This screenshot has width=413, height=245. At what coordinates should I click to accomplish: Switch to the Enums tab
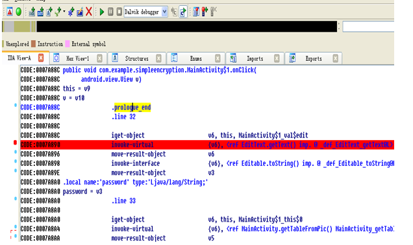196,58
